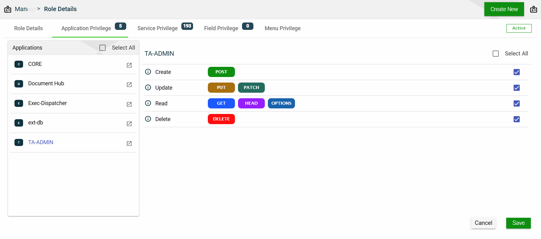Open Exec-Dispatcher external link icon
Viewport: 541px width, 239px height.
coord(129,104)
